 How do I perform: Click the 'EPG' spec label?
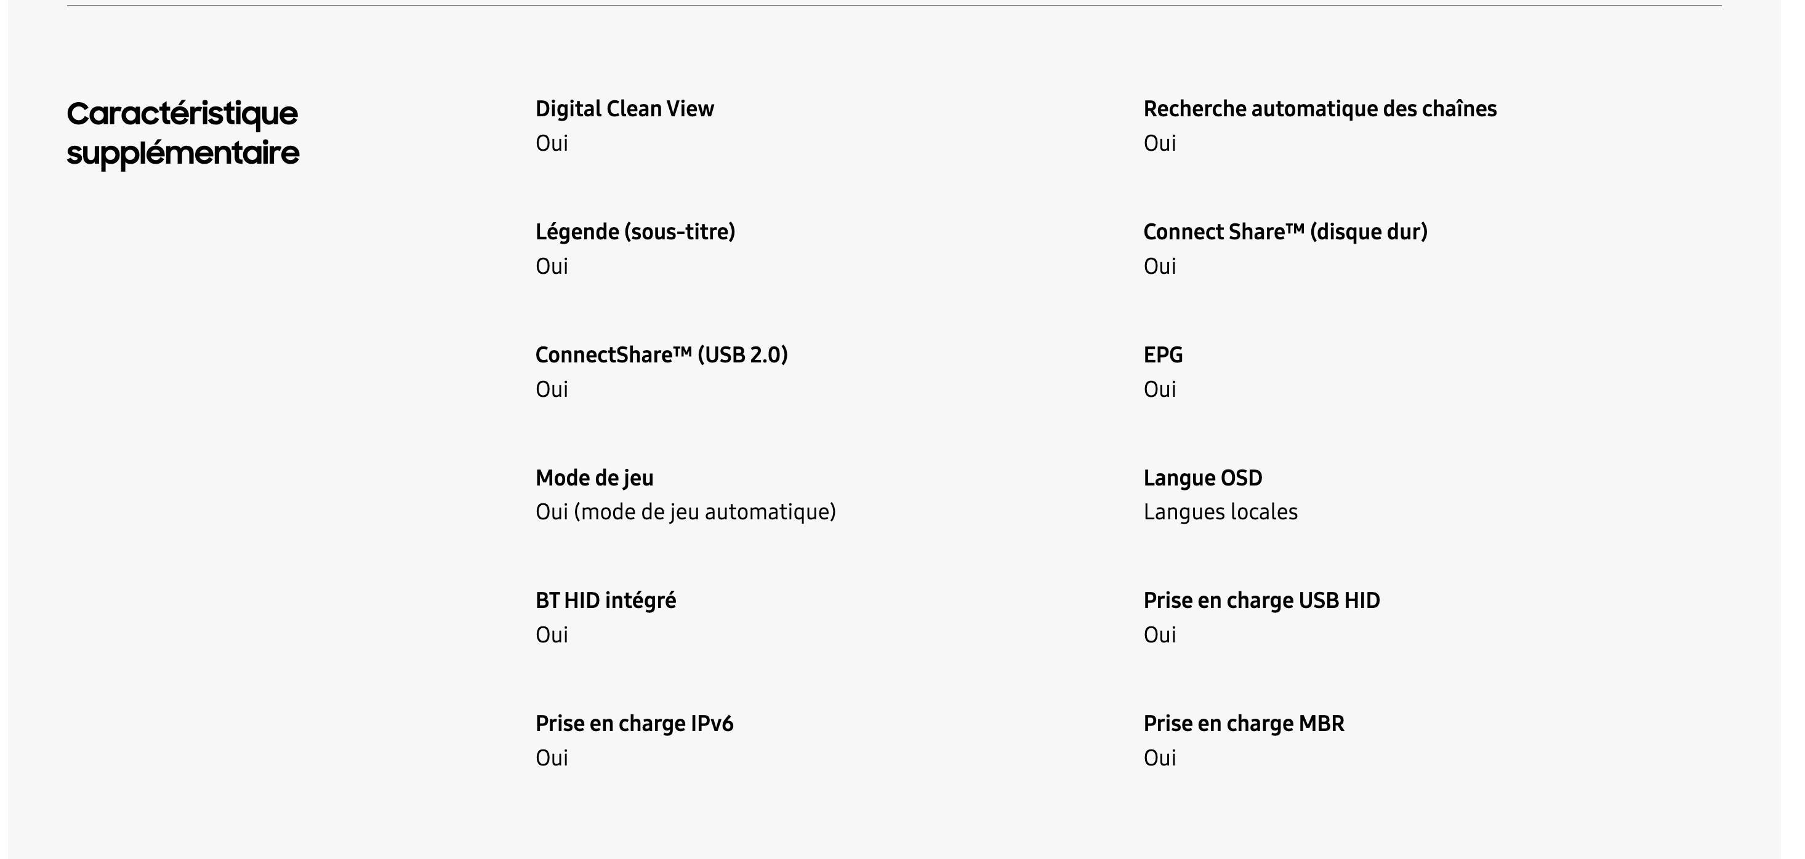(x=1162, y=354)
